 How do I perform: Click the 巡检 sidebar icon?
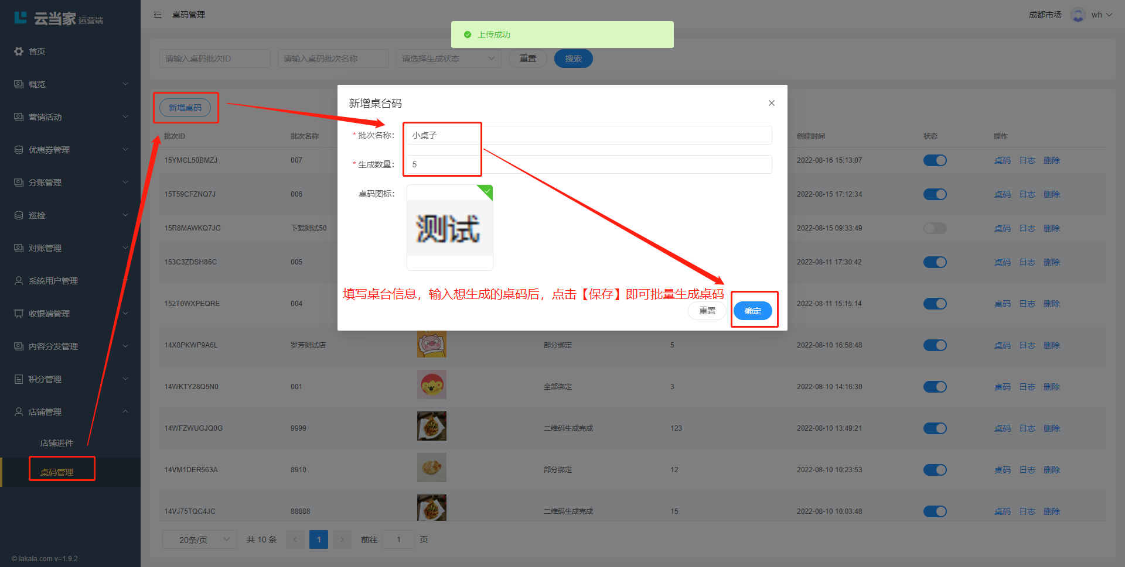click(x=19, y=215)
